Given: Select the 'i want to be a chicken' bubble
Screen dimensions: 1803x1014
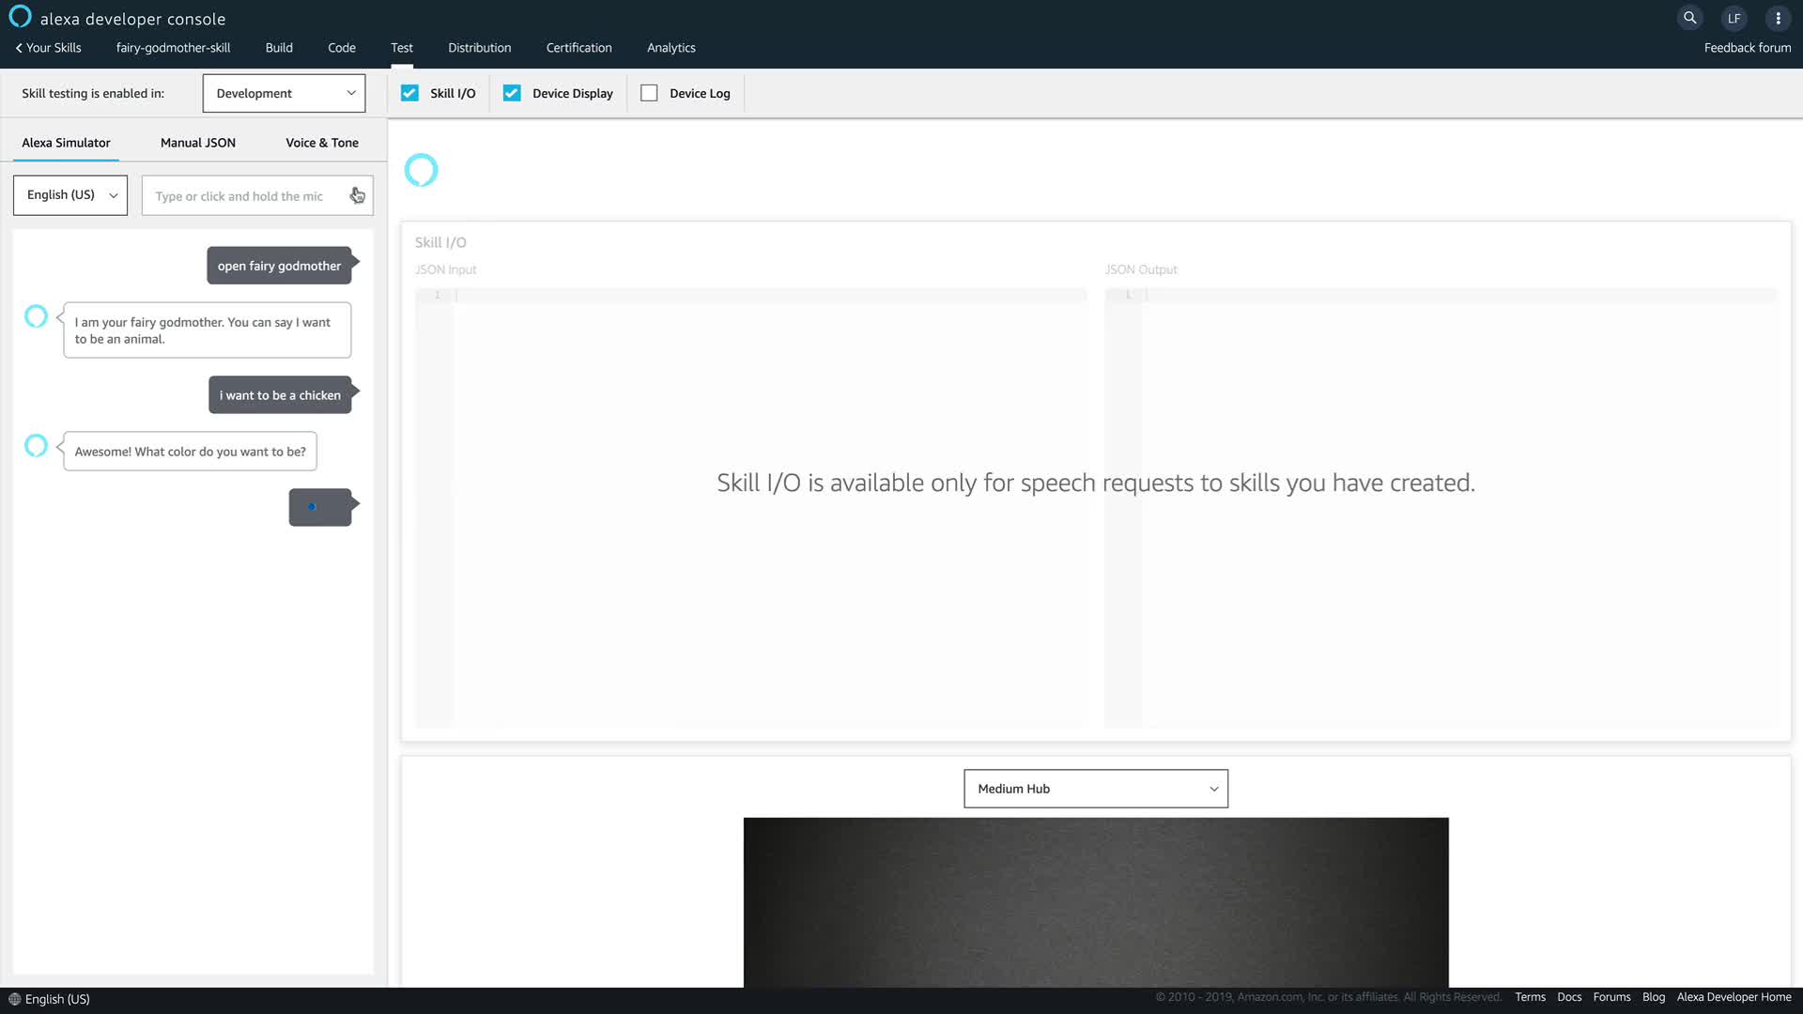Looking at the screenshot, I should tap(280, 395).
